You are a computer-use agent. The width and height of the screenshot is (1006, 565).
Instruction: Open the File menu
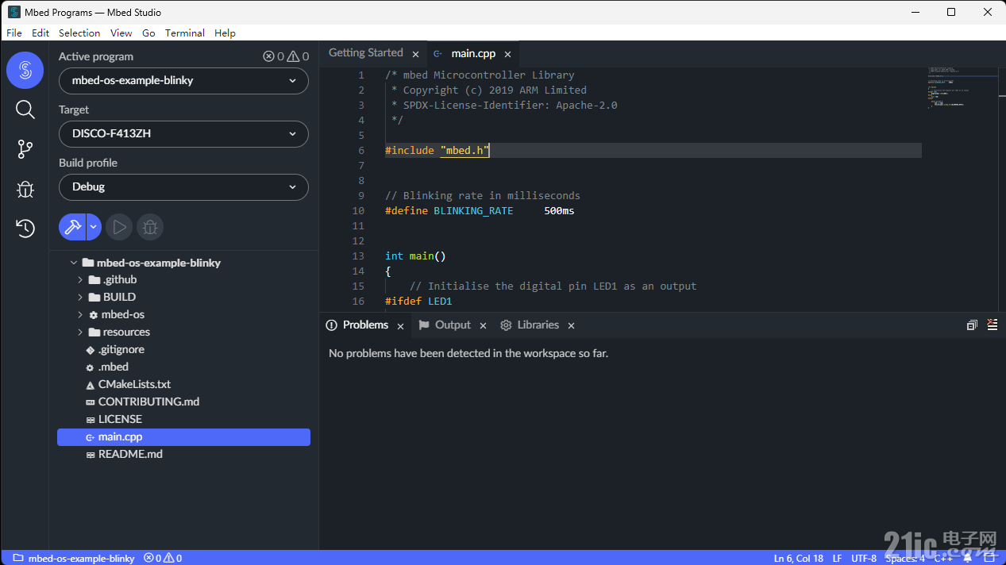click(14, 33)
